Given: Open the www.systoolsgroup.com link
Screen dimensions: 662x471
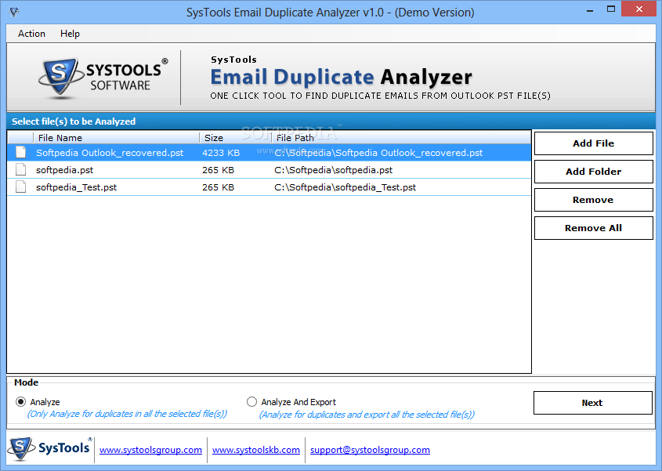Looking at the screenshot, I should 150,450.
